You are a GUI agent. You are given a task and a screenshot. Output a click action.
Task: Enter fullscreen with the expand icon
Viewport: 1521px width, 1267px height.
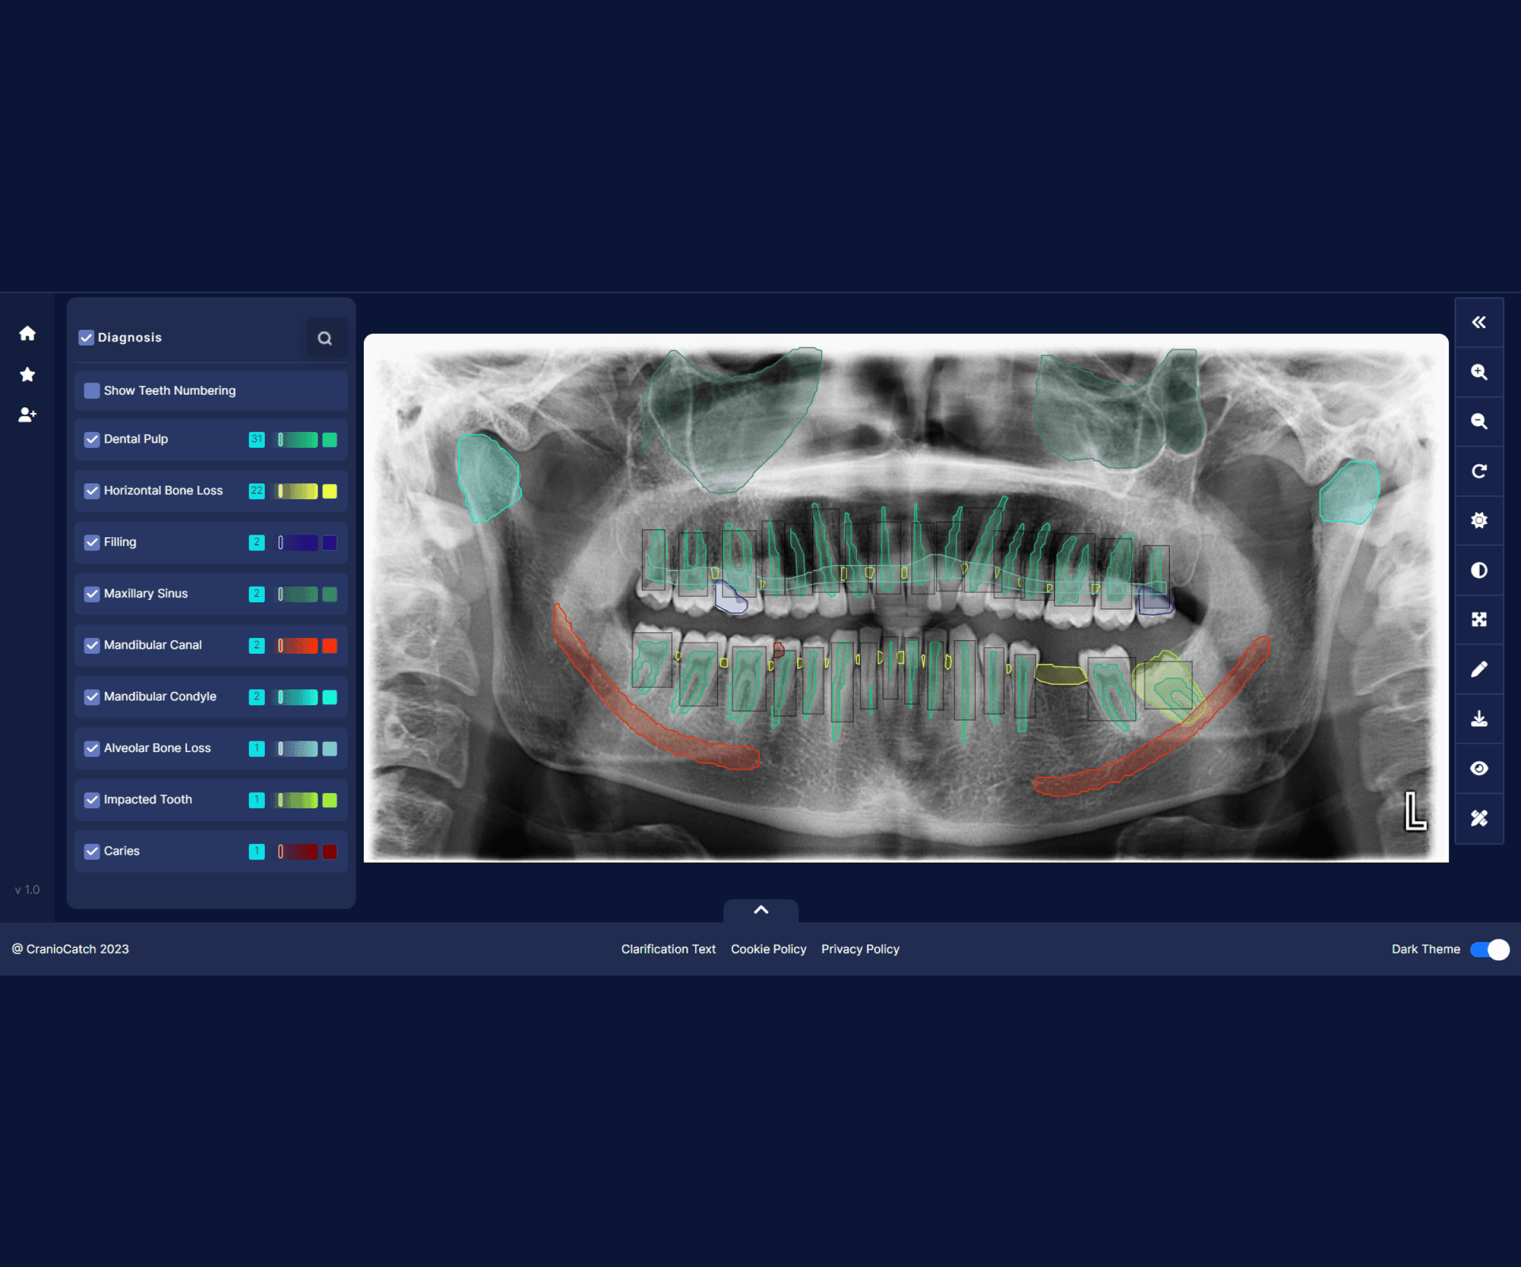[x=1479, y=620]
